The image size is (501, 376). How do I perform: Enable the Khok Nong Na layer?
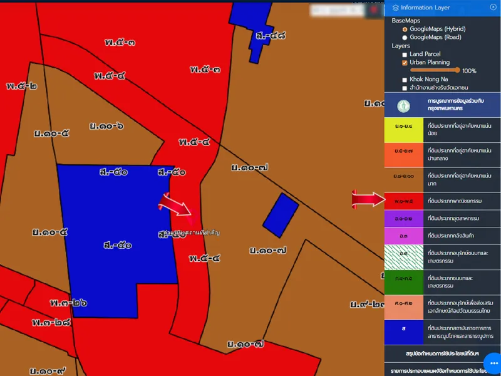tap(405, 80)
